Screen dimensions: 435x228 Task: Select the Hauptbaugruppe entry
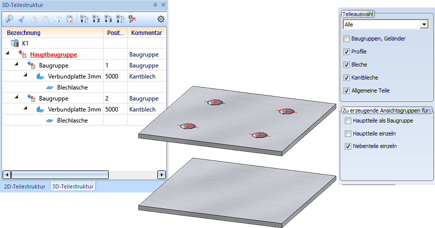pos(54,54)
